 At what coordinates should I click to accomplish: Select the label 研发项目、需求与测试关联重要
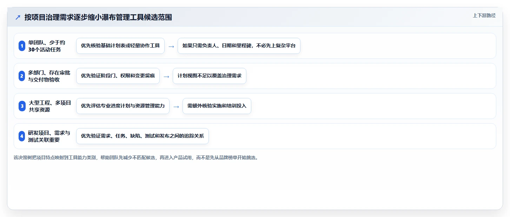(x=49, y=136)
